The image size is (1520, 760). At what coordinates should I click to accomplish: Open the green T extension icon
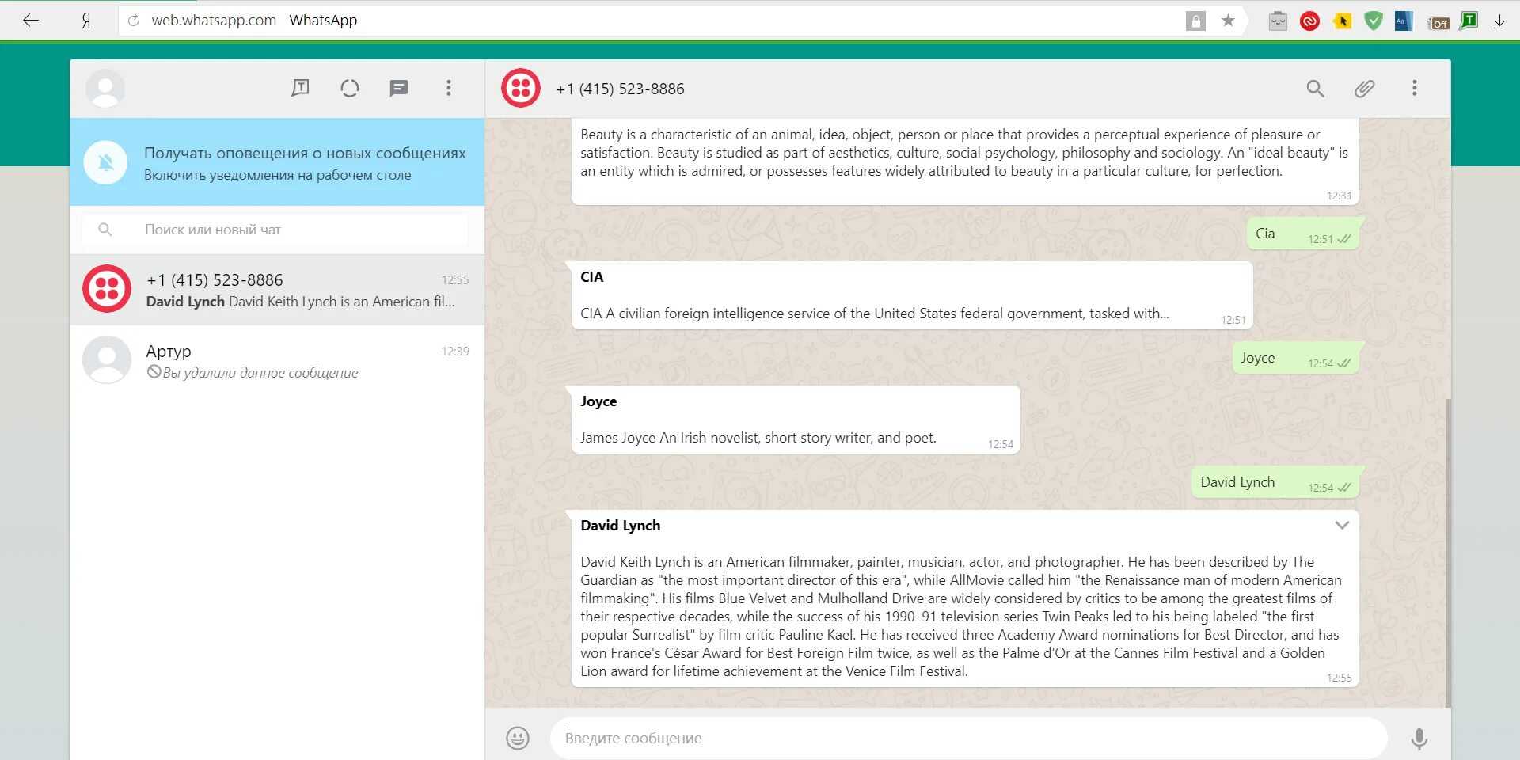coord(1469,21)
